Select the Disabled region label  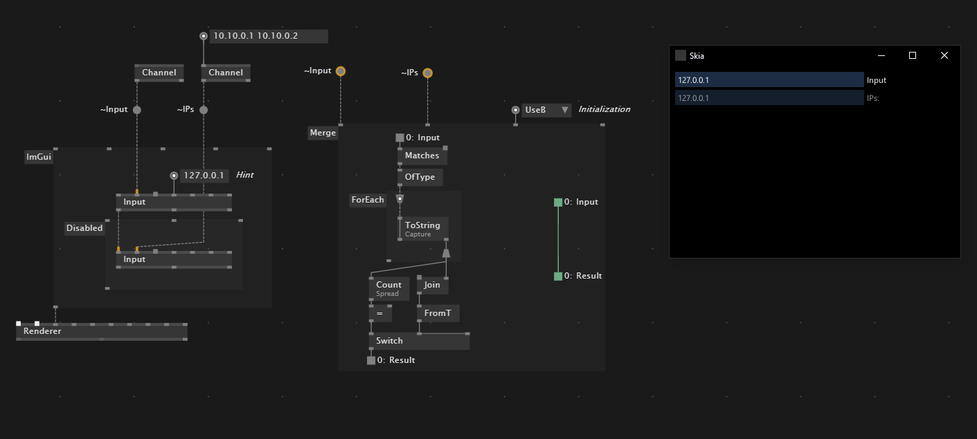point(84,228)
